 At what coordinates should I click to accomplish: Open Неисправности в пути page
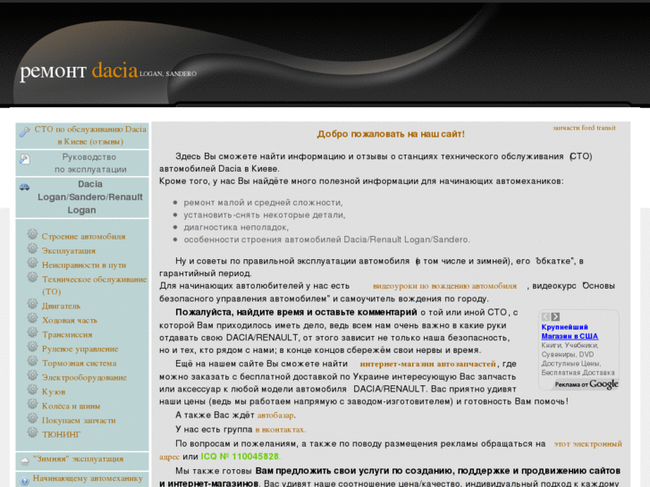84,264
